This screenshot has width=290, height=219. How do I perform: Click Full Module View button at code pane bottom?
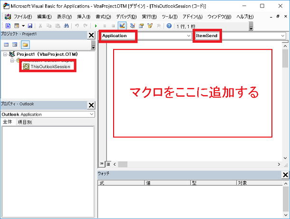pos(108,164)
